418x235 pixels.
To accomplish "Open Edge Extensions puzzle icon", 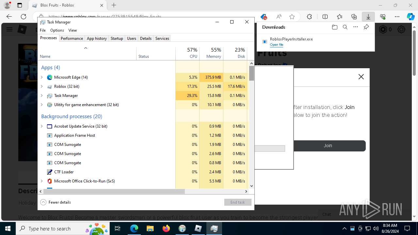I will [309, 17].
